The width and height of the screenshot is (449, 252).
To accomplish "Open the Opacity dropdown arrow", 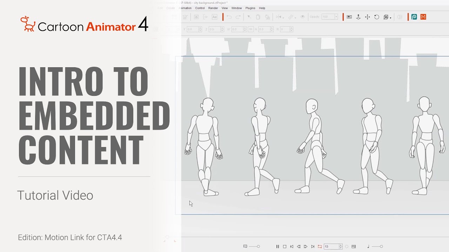I will tap(336, 17).
